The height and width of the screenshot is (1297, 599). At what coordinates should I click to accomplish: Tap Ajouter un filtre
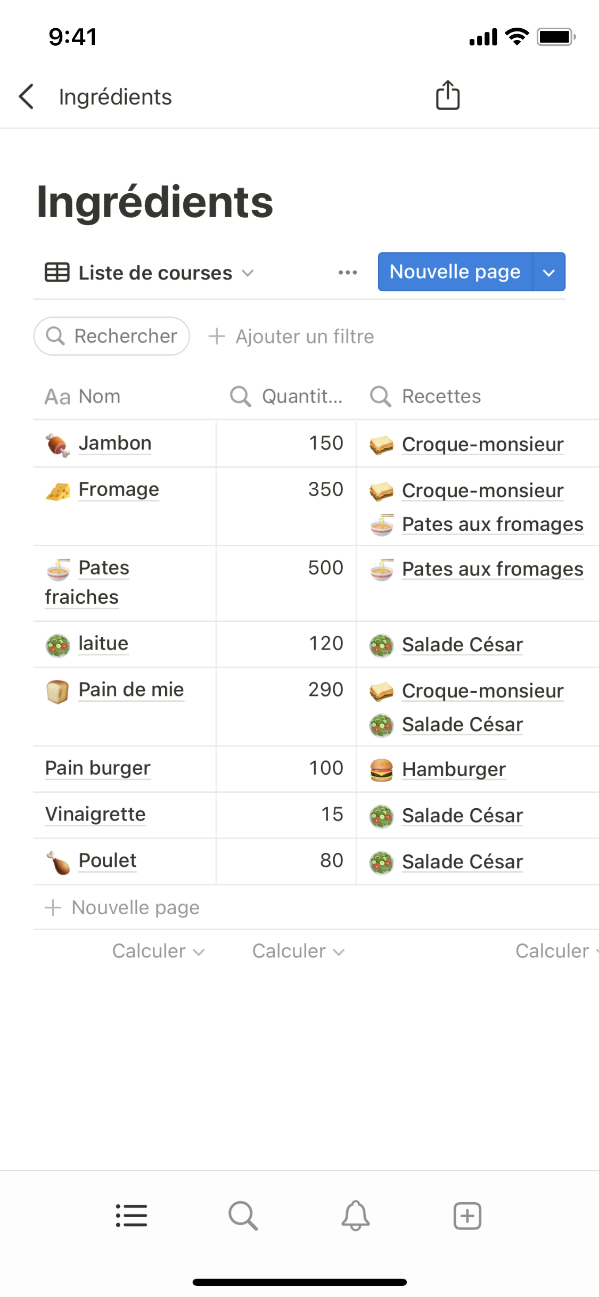291,336
